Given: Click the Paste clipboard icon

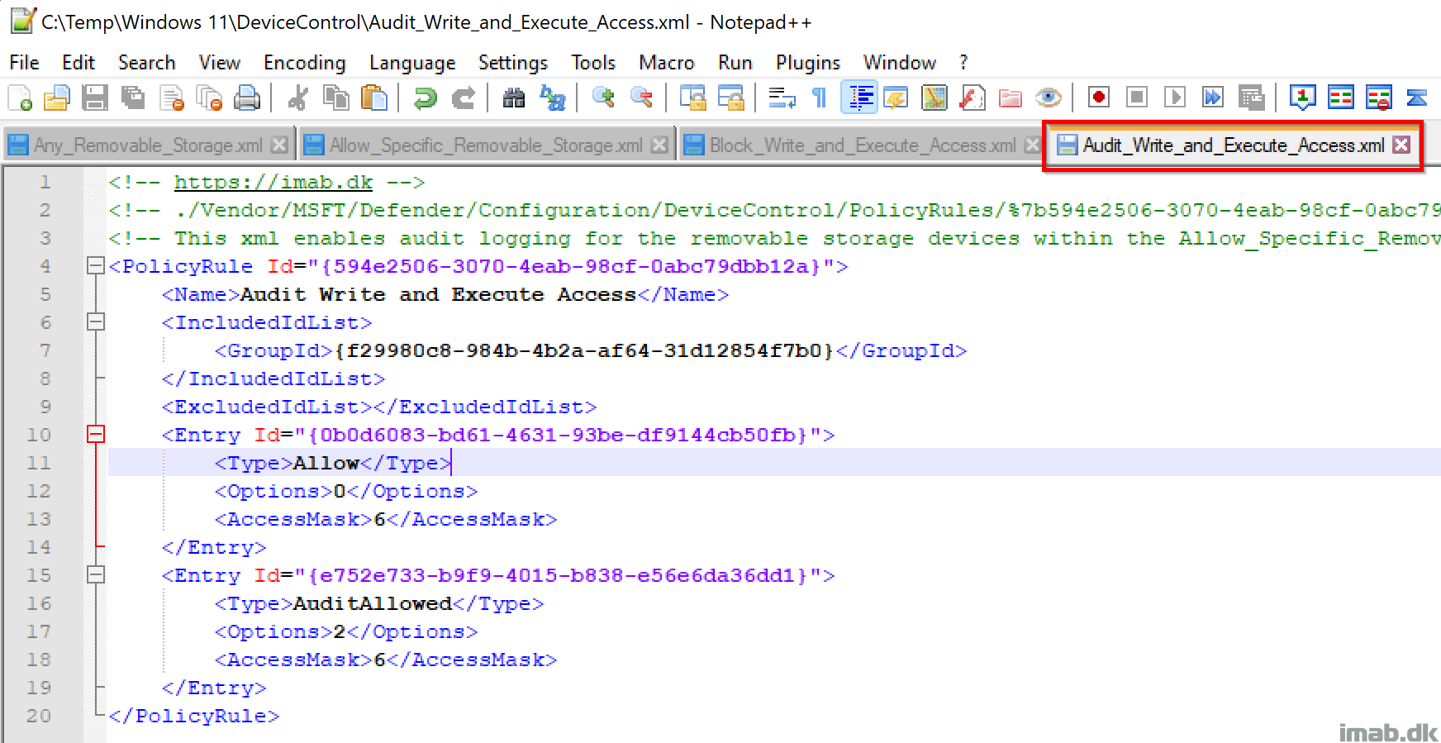Looking at the screenshot, I should pyautogui.click(x=374, y=98).
